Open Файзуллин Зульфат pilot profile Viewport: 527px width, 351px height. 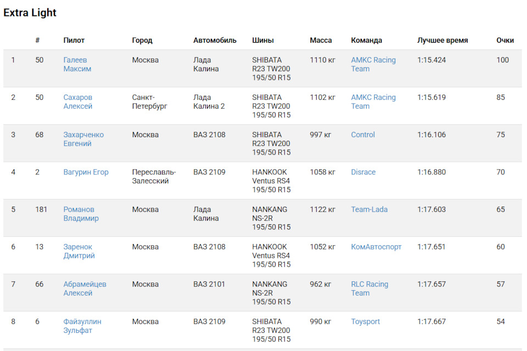click(x=82, y=325)
